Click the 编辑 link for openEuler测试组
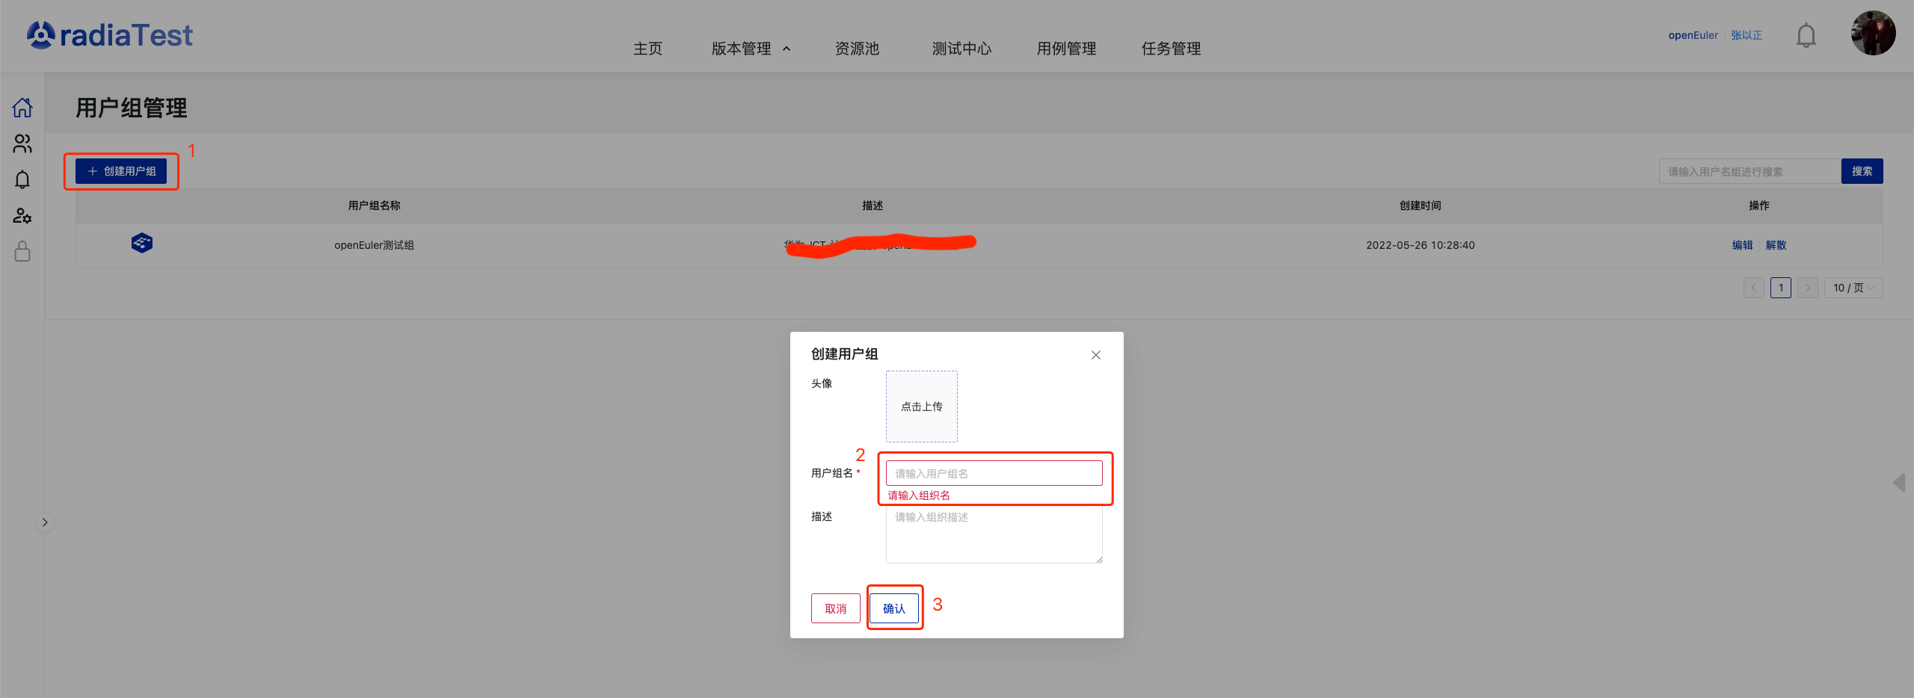Viewport: 1914px width, 698px height. [1742, 245]
